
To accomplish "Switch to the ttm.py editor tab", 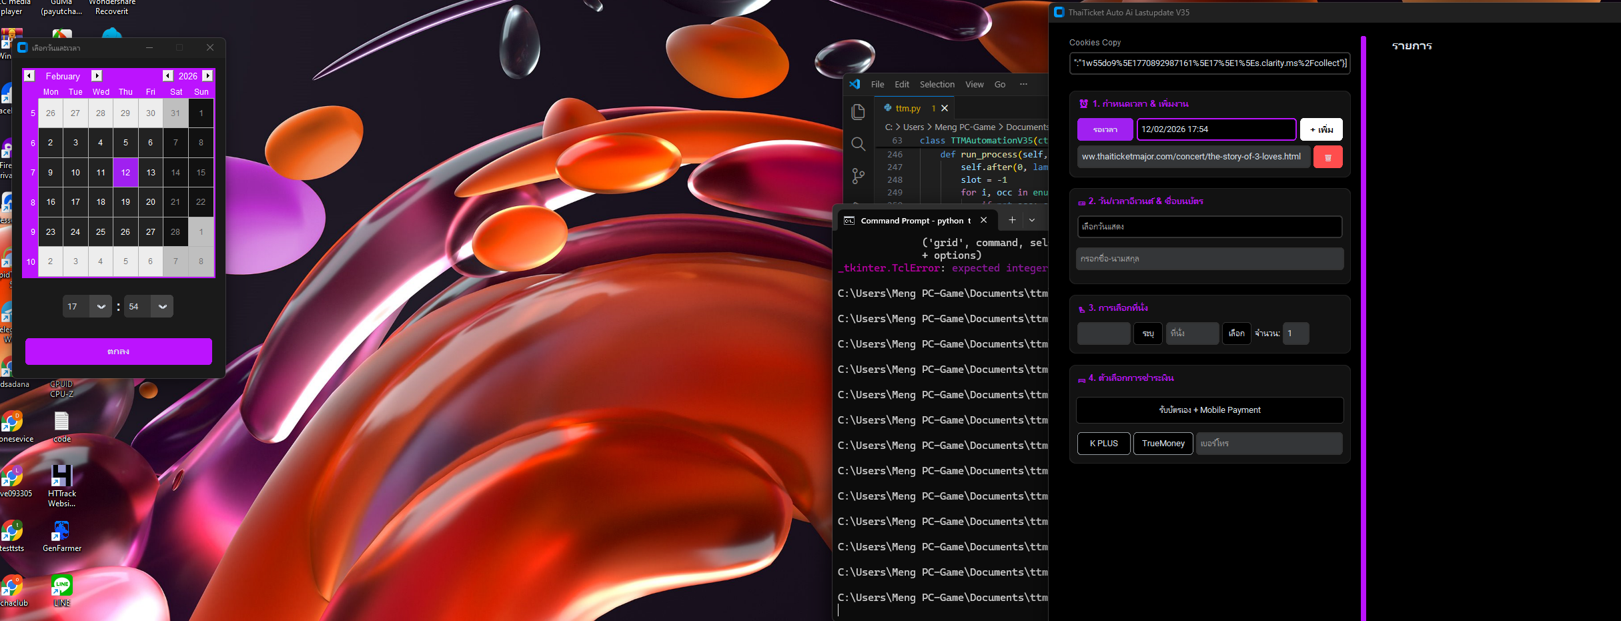I will (907, 108).
